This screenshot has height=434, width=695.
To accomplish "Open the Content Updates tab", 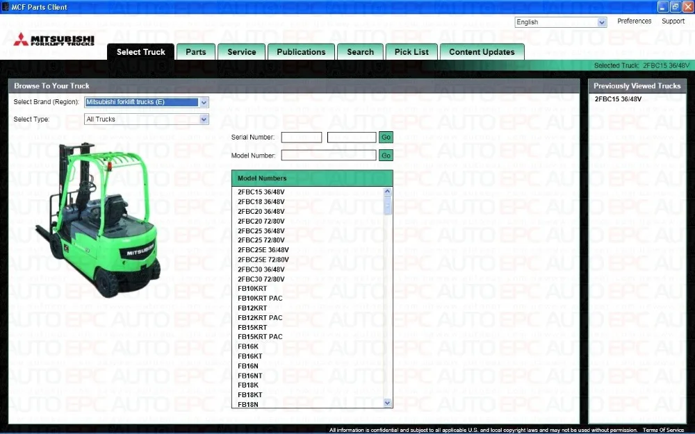I will pos(482,52).
